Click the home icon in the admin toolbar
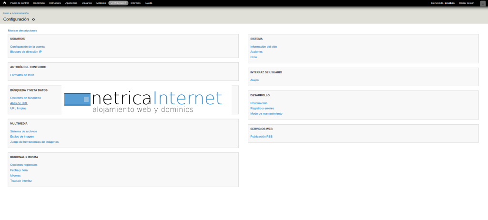Image resolution: width=488 pixels, height=220 pixels. point(4,3)
